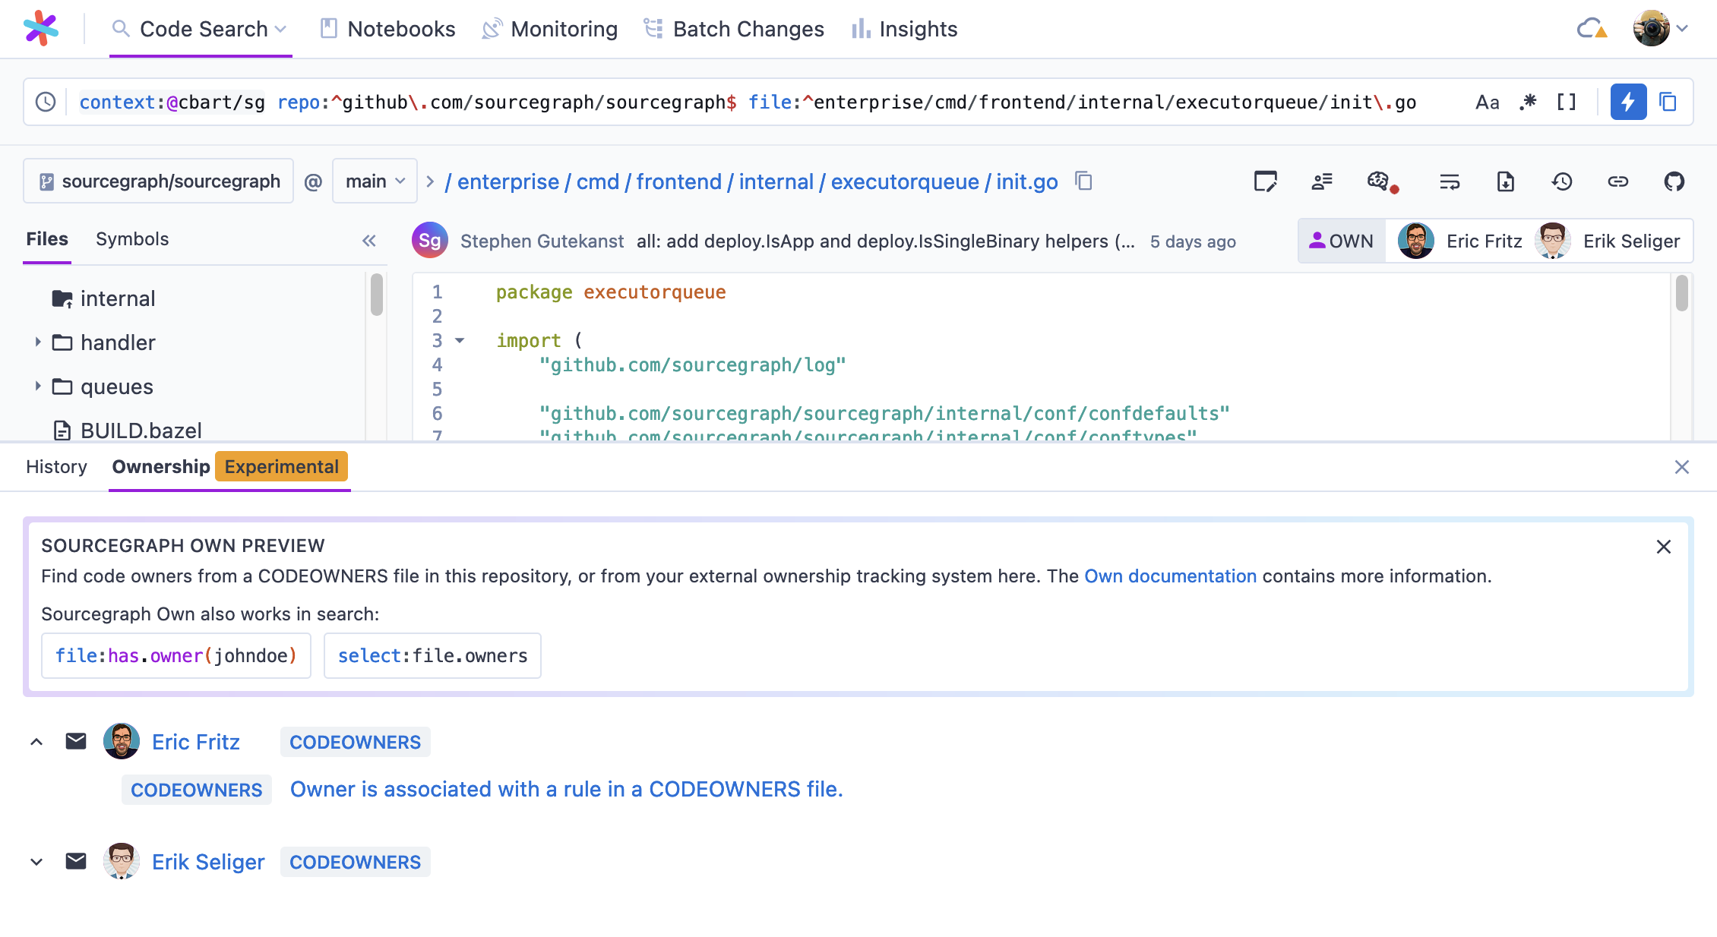Open Insights page
The height and width of the screenshot is (937, 1717).
point(904,29)
